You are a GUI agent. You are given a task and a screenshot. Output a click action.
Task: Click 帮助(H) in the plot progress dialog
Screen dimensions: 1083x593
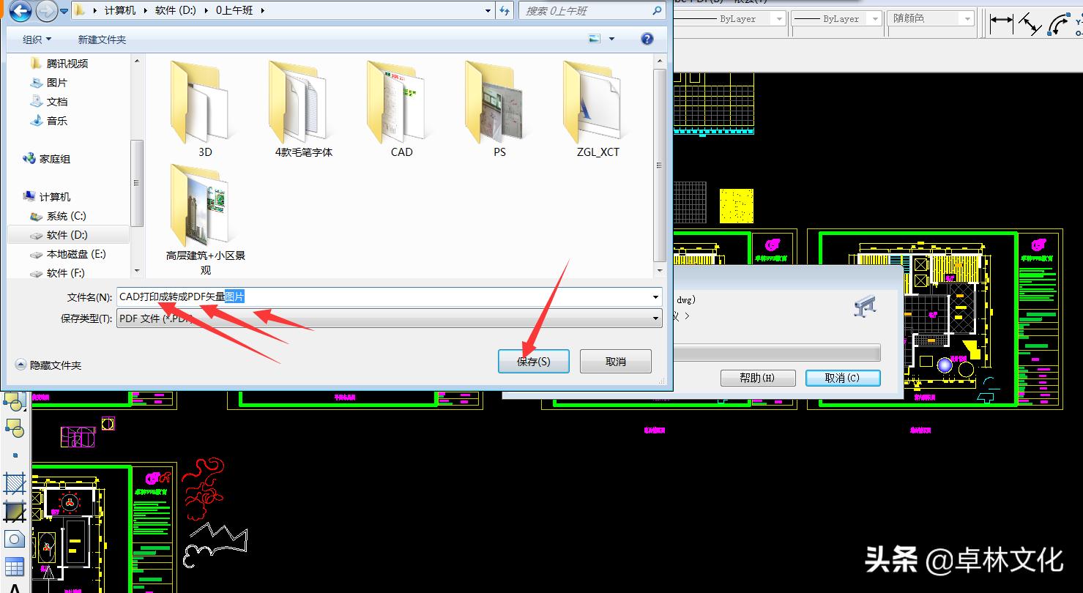pyautogui.click(x=757, y=378)
